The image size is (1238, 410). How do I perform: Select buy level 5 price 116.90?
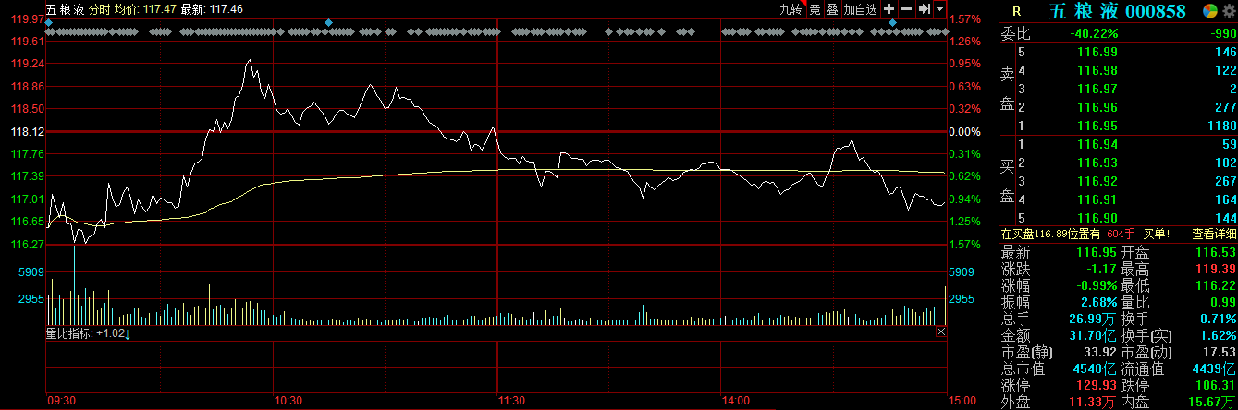click(1097, 219)
